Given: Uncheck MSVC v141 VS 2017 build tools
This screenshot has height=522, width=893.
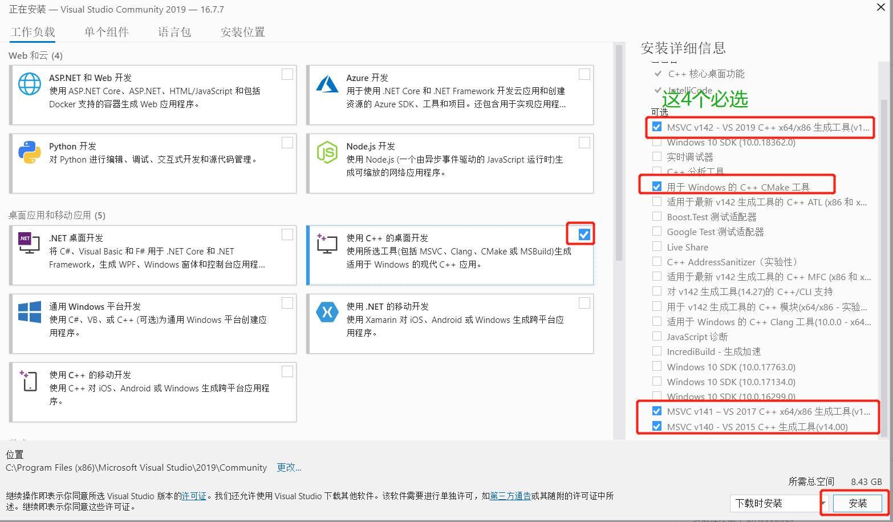Looking at the screenshot, I should click(657, 411).
